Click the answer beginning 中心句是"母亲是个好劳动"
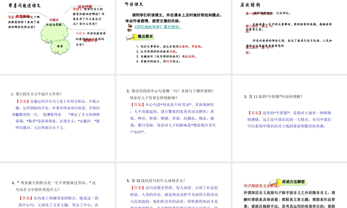347x208 pixels. 173,118
